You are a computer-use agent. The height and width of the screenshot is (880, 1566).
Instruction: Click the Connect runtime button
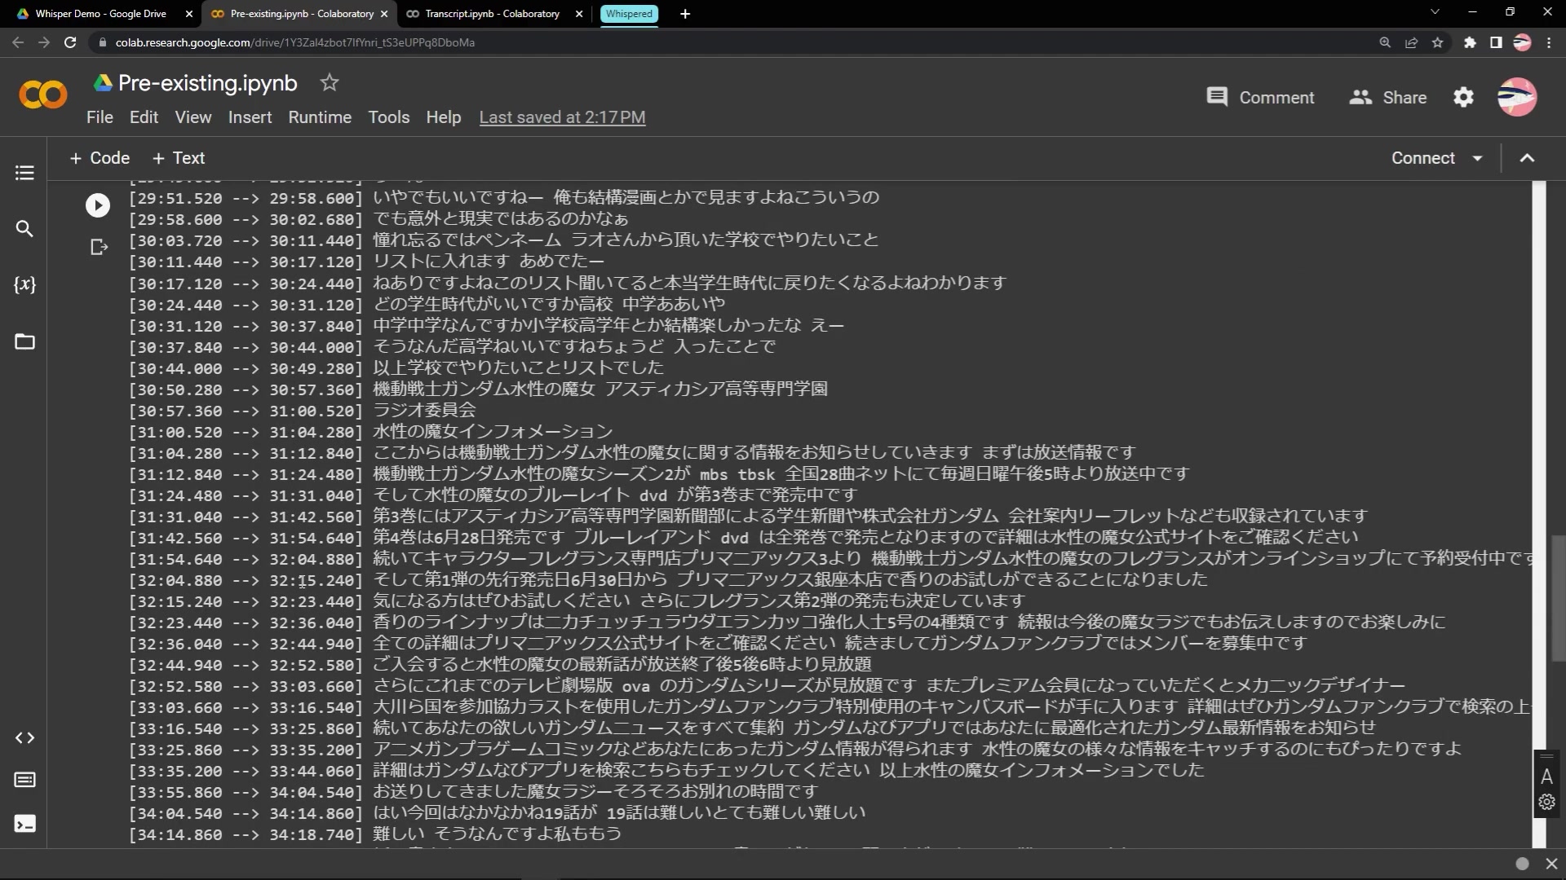1422,158
